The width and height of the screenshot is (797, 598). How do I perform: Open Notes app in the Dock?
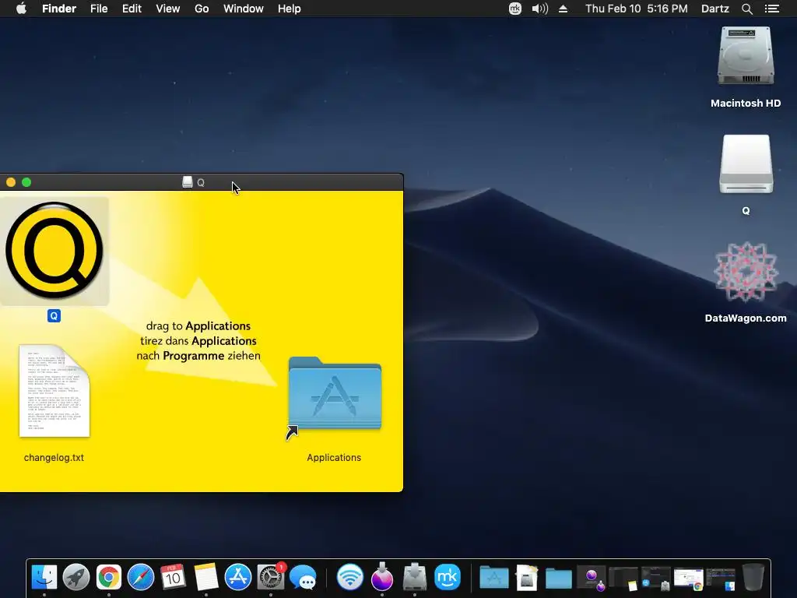pos(205,577)
